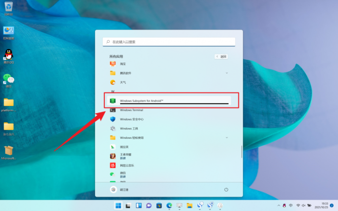Launch Windows Terminal from app list

click(x=131, y=110)
